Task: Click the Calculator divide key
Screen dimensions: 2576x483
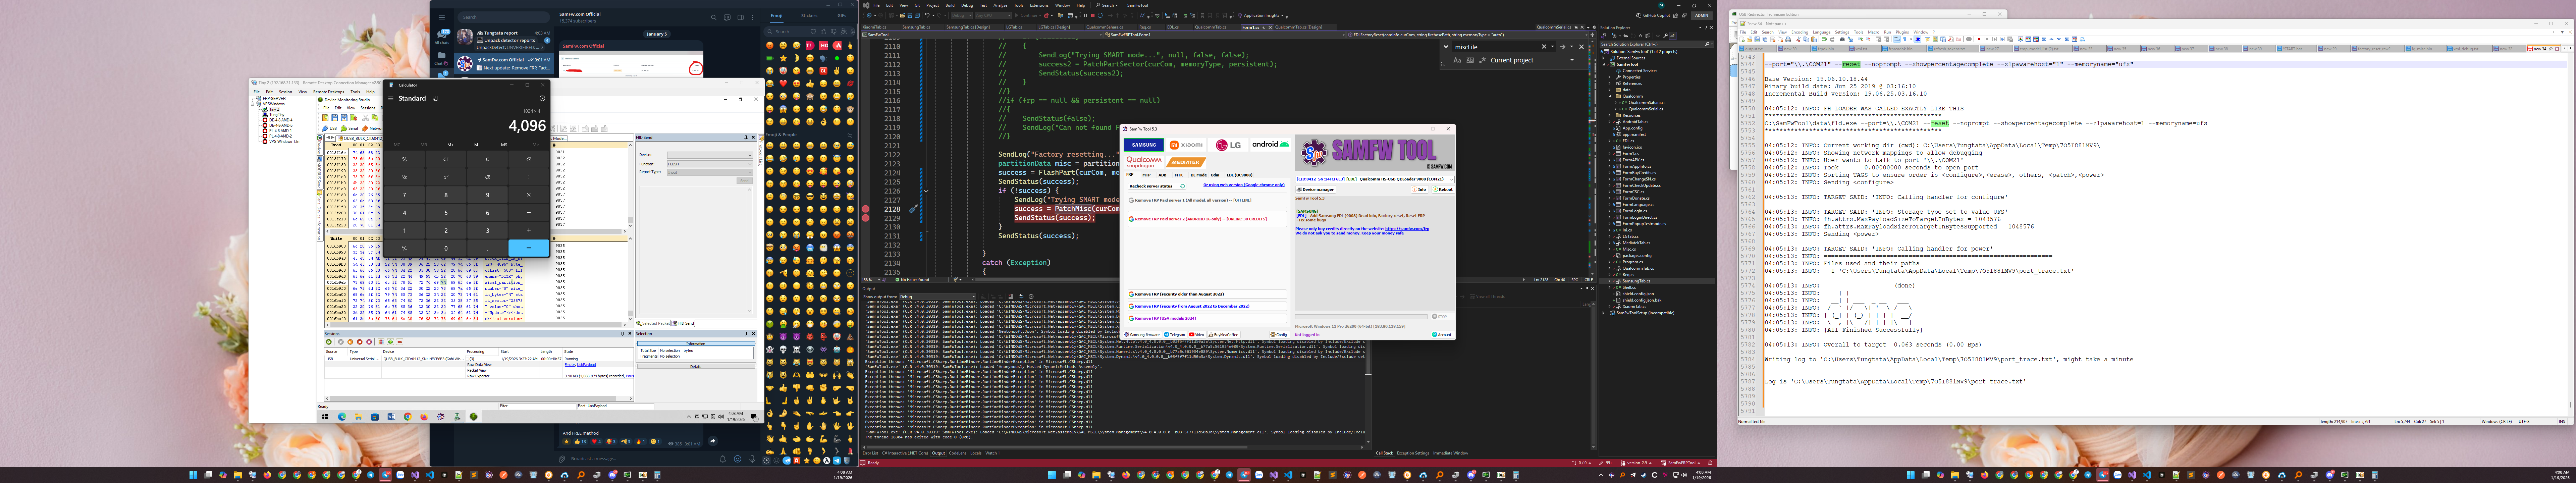Action: tap(529, 177)
